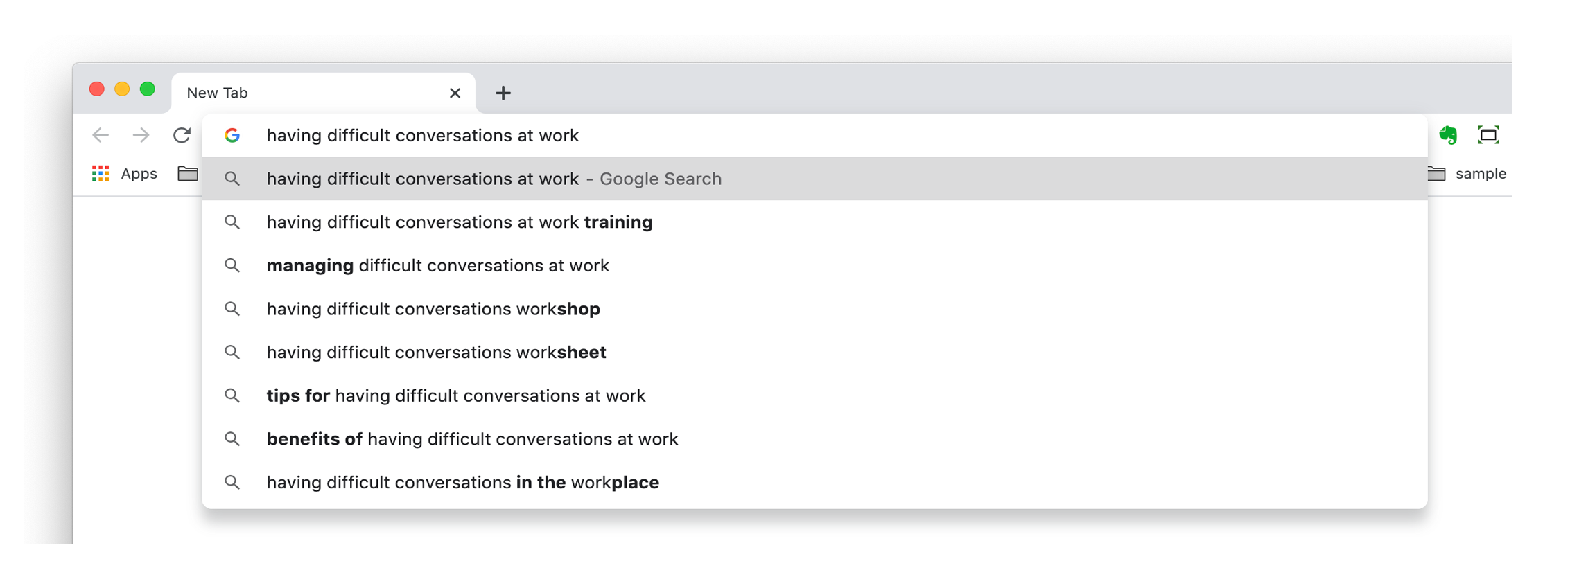
Task: Pick the benefits of having difficult conversations suggestion
Action: [814, 439]
